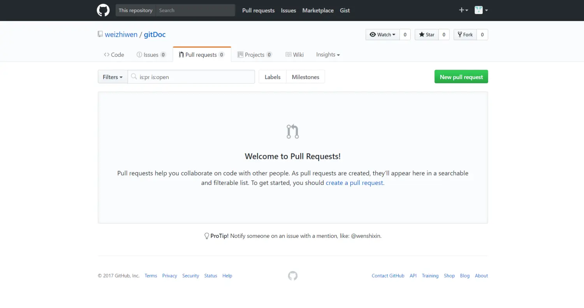Open the Status footer link
The width and height of the screenshot is (584, 308).
tap(211, 276)
